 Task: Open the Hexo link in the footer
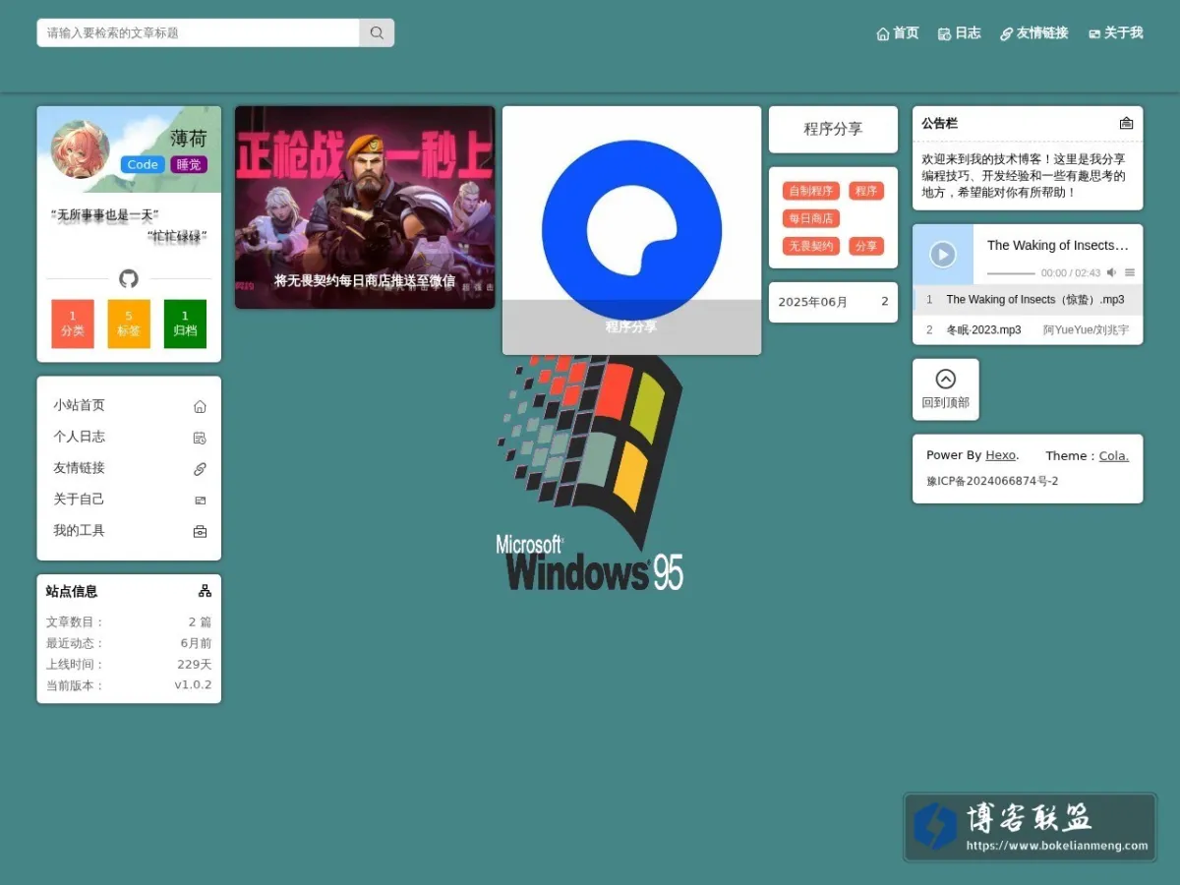(1001, 455)
